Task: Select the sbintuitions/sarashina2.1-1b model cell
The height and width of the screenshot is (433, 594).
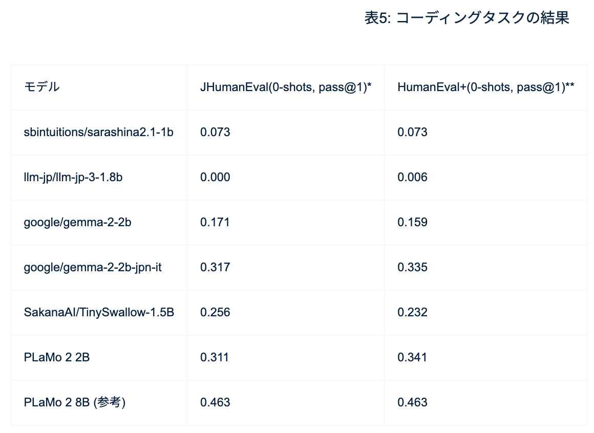Action: point(99,132)
